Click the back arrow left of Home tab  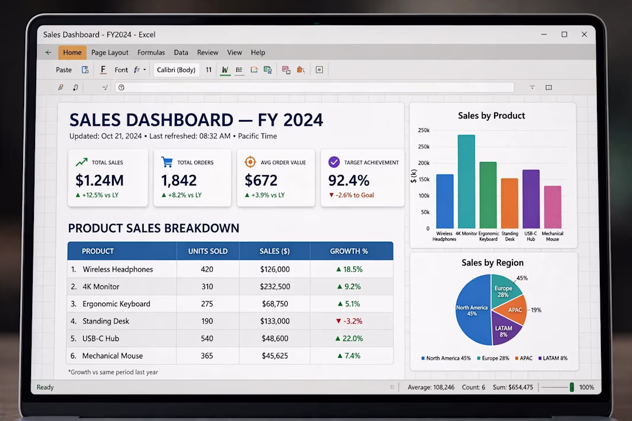(x=48, y=52)
